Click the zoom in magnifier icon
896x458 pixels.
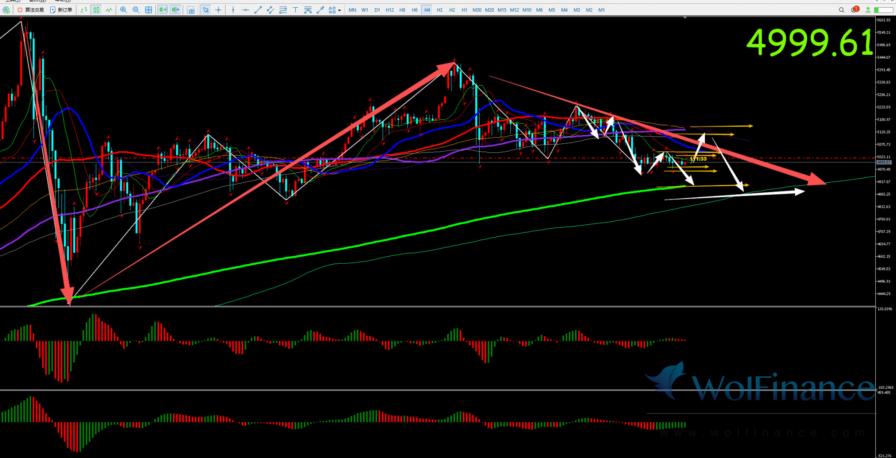pyautogui.click(x=123, y=10)
